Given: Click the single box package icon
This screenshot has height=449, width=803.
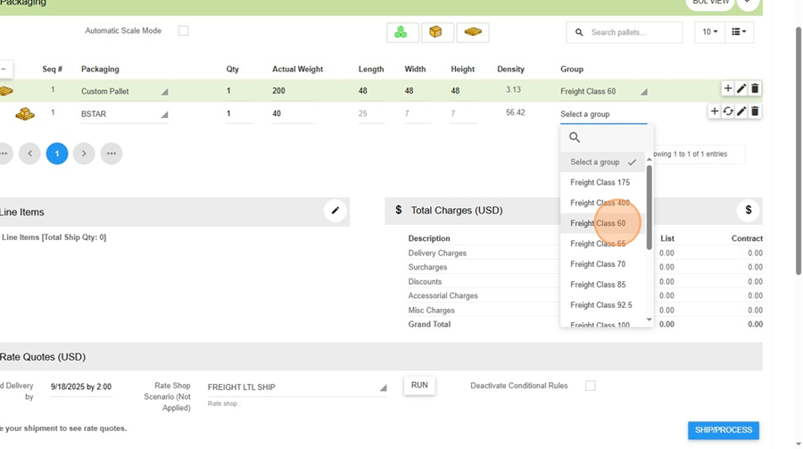Looking at the screenshot, I should 436,32.
